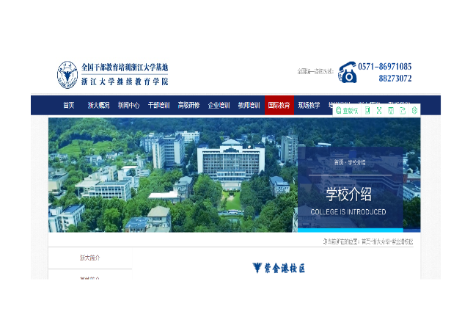
Task: Click the 首页 · 学校介绍 banner breadcrumb
Action: (x=350, y=162)
